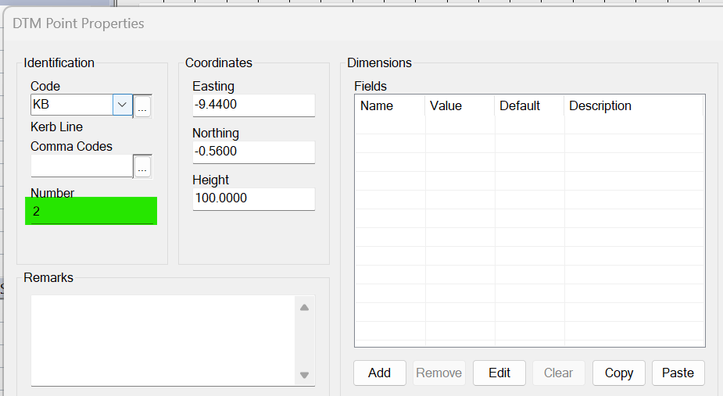Image resolution: width=723 pixels, height=396 pixels.
Task: Click into the Easting coordinate field
Action: 252,105
